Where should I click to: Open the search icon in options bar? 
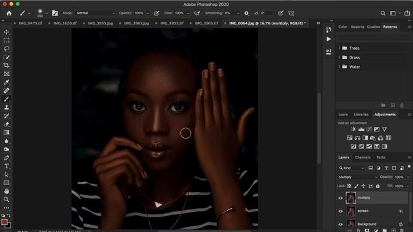pyautogui.click(x=383, y=13)
